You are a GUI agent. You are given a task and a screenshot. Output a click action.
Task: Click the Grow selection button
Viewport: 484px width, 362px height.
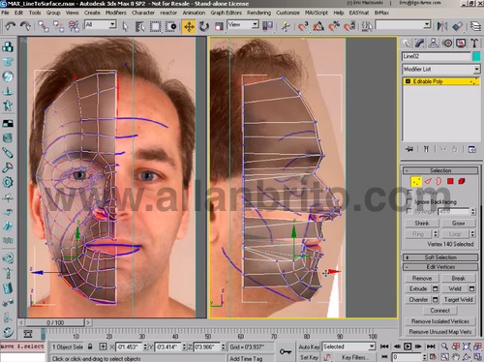click(x=458, y=224)
